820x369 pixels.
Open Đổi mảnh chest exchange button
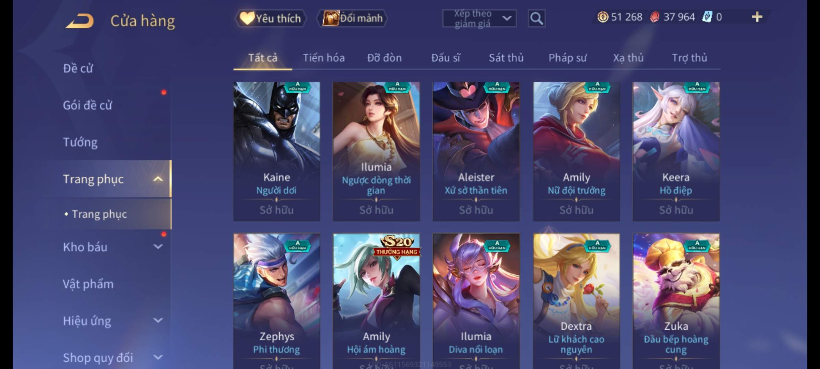(x=353, y=18)
